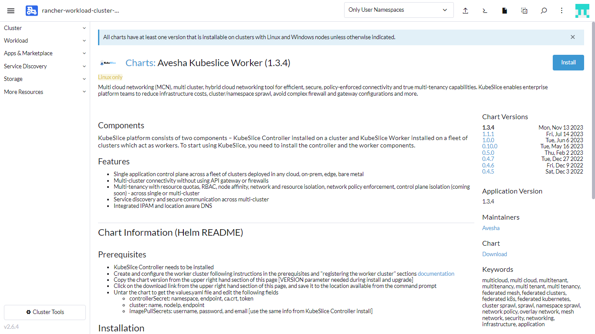Click the rancher-workload-cluster name in header
Image resolution: width=595 pixels, height=334 pixels.
(81, 10)
